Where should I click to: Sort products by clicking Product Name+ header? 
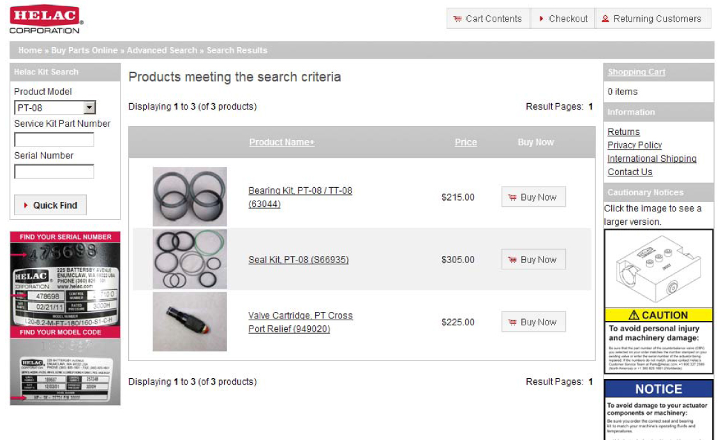pyautogui.click(x=282, y=142)
